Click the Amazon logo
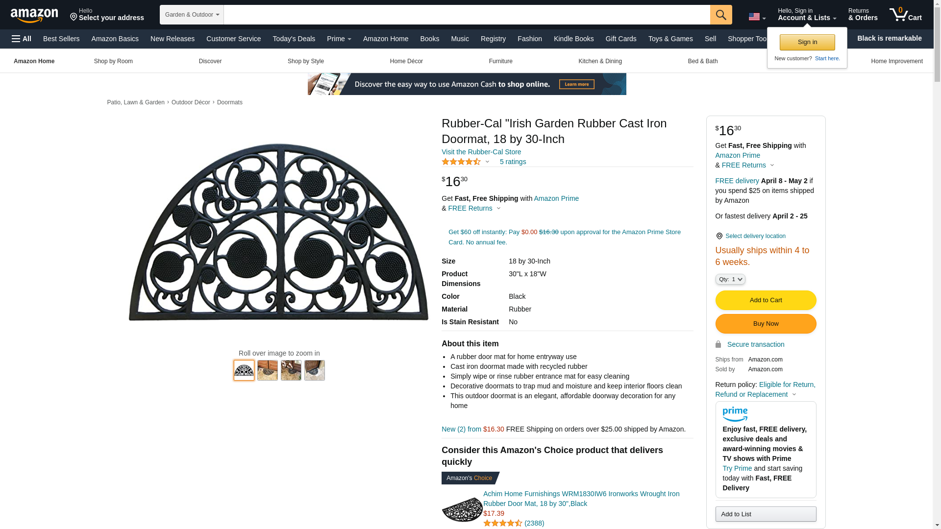Screen dimensions: 941x529 (34, 15)
